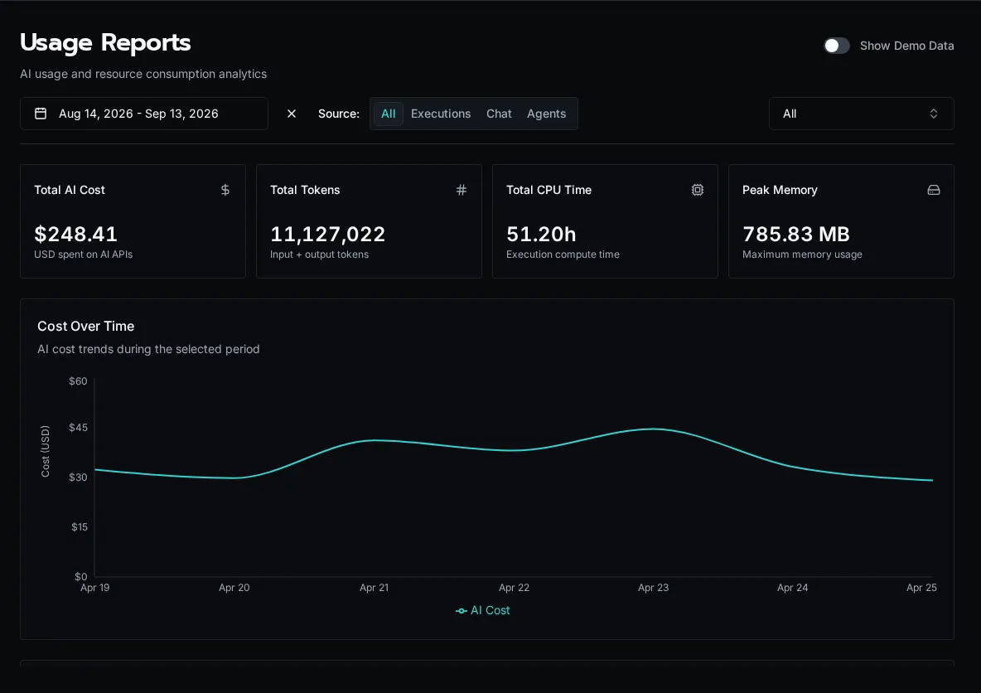The height and width of the screenshot is (693, 981).
Task: Click the 51.20h CPU time value
Action: (541, 234)
